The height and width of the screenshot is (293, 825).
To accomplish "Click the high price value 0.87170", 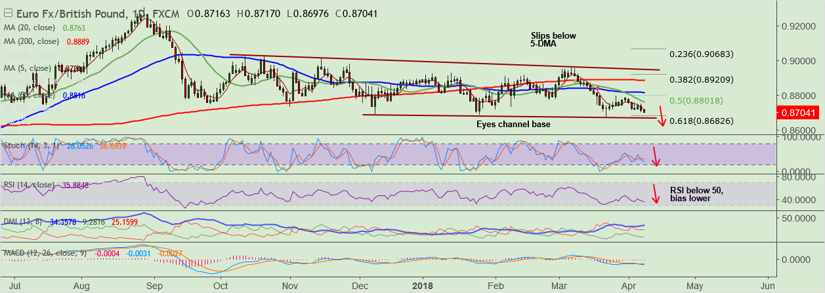I will [x=261, y=13].
